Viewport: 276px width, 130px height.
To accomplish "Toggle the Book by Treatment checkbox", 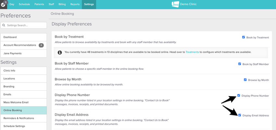I will coord(244,37).
